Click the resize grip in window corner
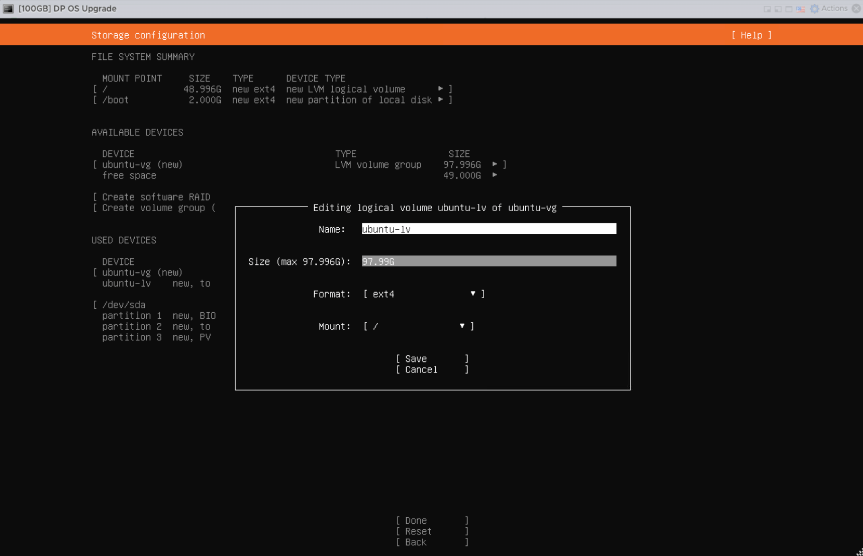The height and width of the screenshot is (556, 863). [859, 552]
